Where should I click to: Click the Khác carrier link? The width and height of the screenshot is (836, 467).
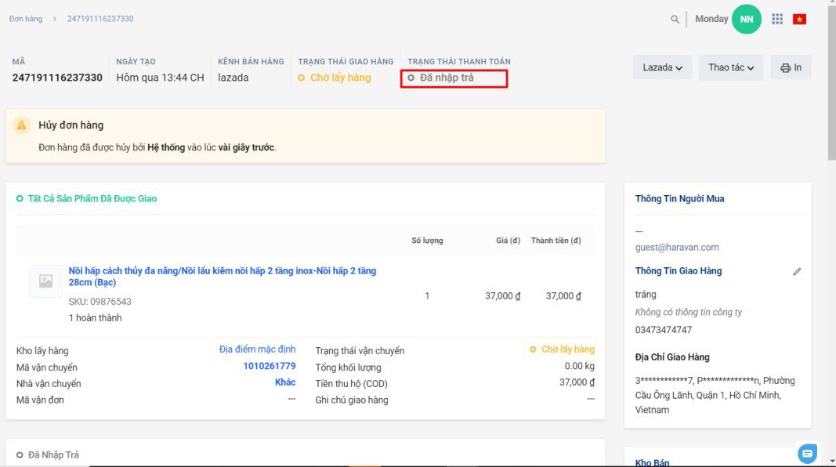[285, 382]
